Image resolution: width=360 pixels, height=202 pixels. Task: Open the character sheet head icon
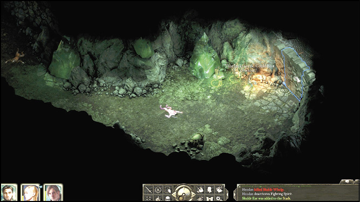209,190
